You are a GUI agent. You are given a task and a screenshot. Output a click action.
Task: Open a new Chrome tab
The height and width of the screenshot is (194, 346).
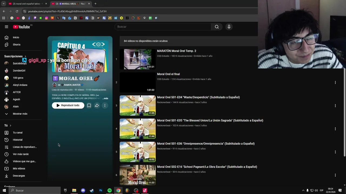click(x=95, y=4)
